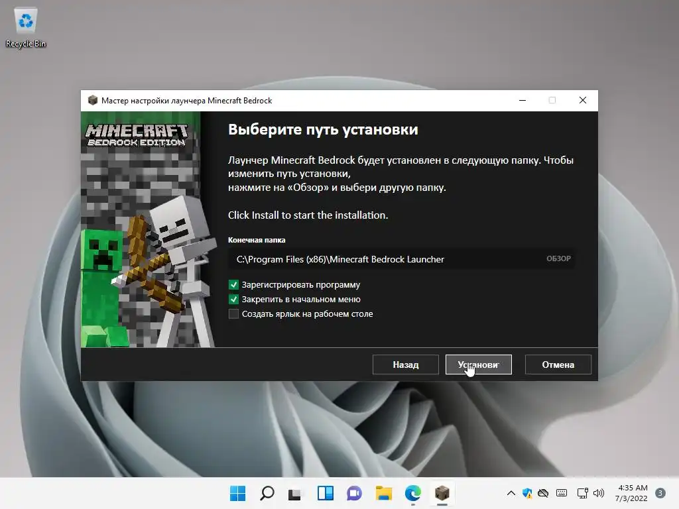This screenshot has height=509, width=679.
Task: Click the Конечная папка label
Action: (257, 240)
